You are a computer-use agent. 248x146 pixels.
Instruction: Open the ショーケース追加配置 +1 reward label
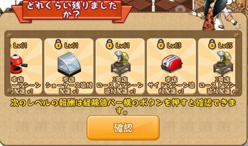(69, 88)
